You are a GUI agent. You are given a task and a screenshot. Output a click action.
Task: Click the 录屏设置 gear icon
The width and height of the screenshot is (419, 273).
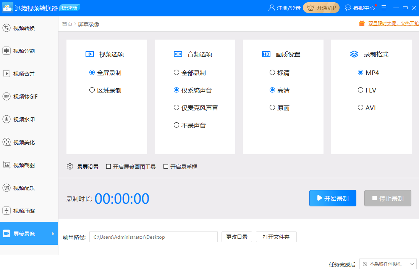[70, 166]
